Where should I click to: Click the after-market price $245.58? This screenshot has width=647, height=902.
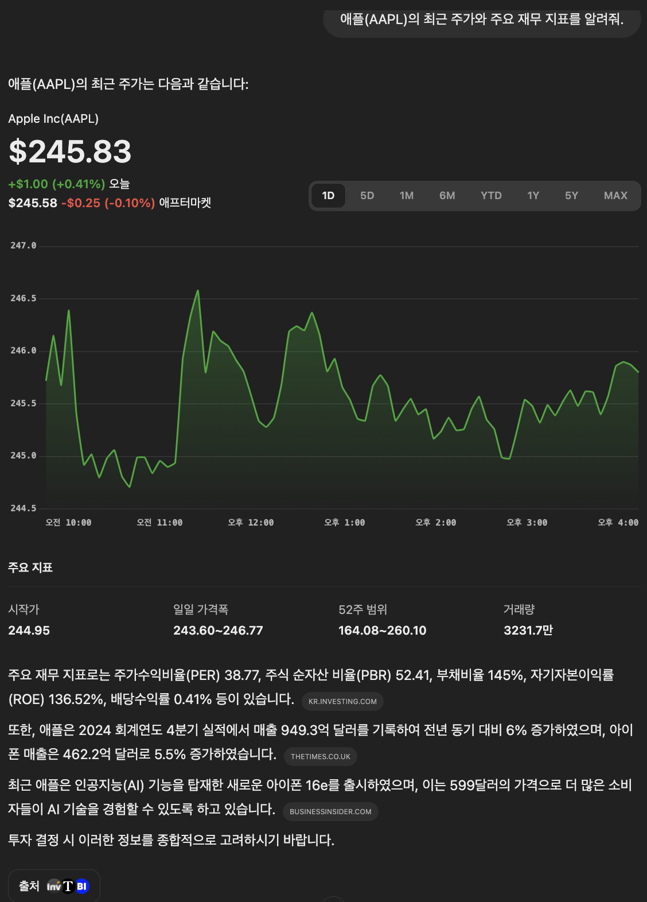pyautogui.click(x=33, y=203)
